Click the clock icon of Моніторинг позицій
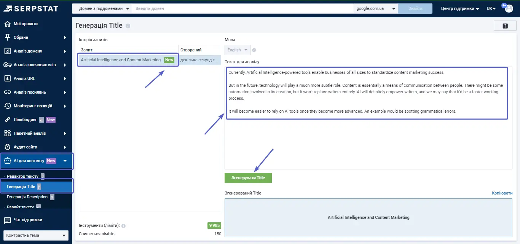Screen dimensions: 520x244 (x=7, y=106)
